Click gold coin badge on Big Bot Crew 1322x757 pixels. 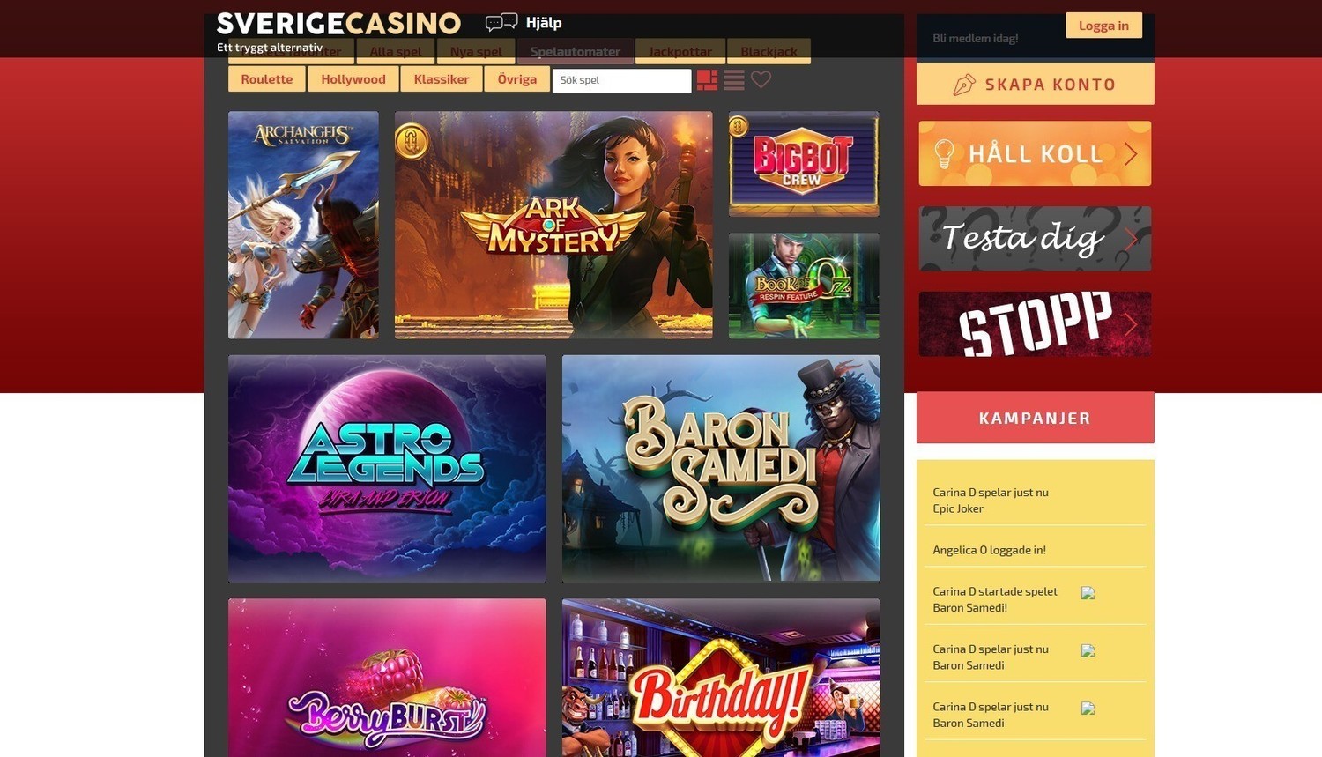(739, 128)
